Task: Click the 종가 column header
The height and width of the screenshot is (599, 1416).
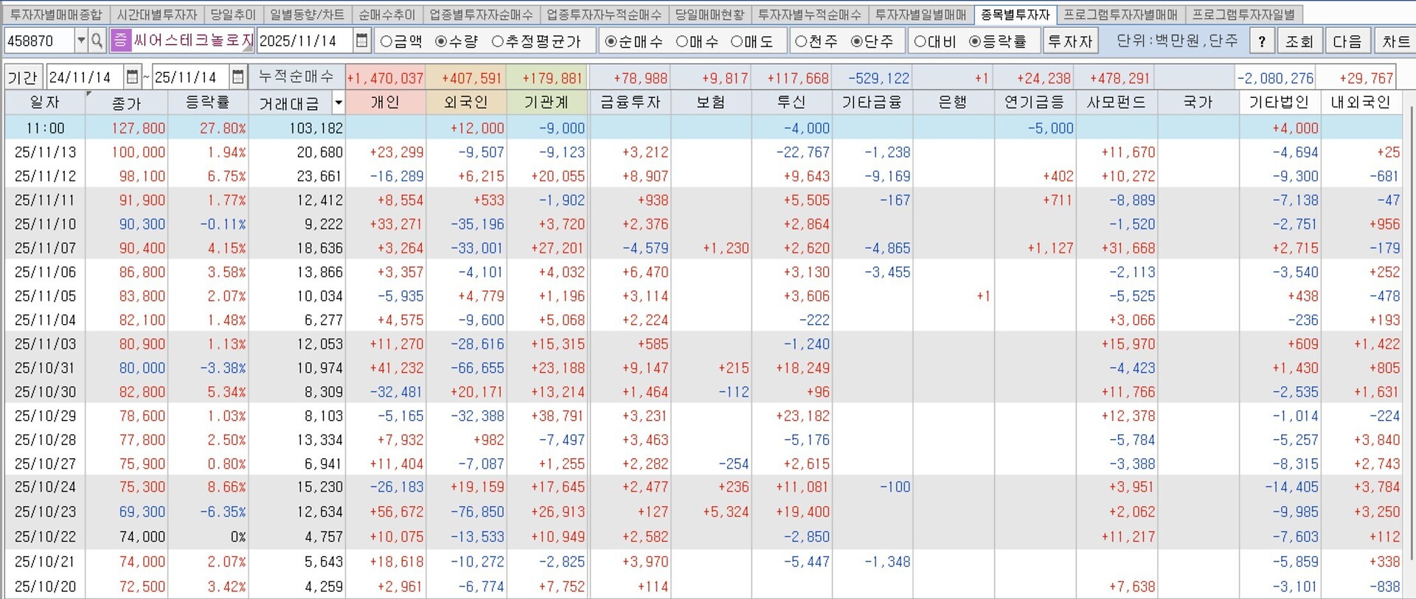Action: [127, 103]
